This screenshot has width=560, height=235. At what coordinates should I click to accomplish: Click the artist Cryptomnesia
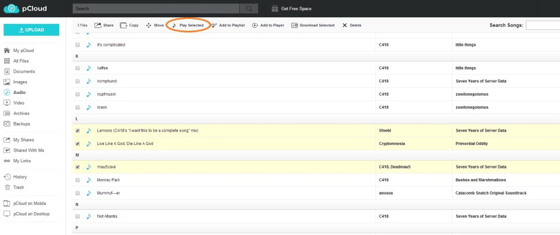pyautogui.click(x=392, y=144)
